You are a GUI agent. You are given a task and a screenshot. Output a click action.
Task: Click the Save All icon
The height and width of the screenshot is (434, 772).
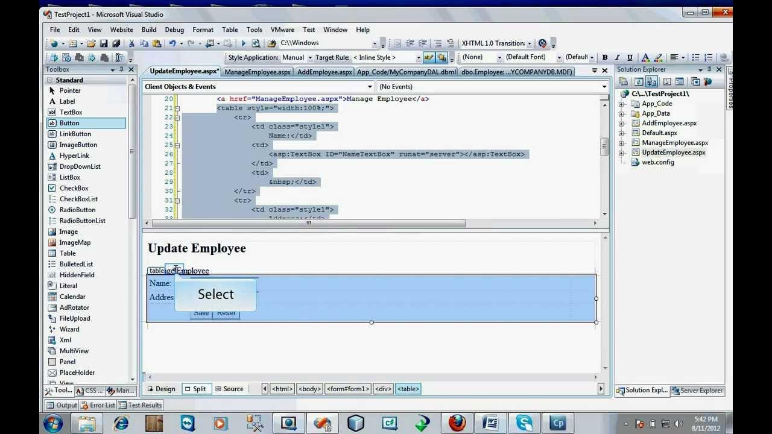point(116,43)
